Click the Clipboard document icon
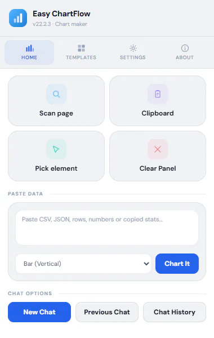214x338 pixels. 158,94
